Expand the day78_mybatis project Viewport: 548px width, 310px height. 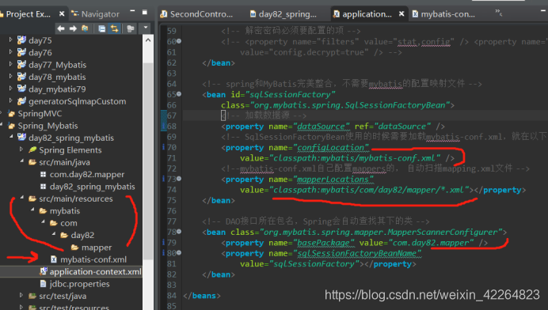[x=10, y=77]
